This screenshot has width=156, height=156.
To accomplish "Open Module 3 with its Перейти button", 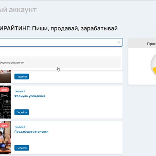I will click(x=21, y=148).
